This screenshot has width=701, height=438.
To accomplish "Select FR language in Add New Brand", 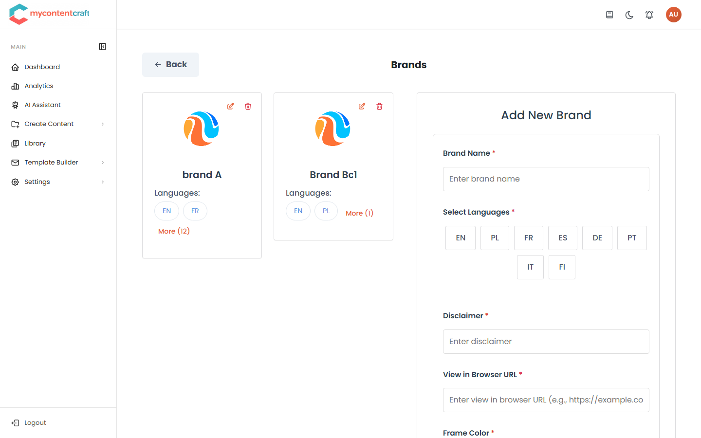I will (x=529, y=238).
